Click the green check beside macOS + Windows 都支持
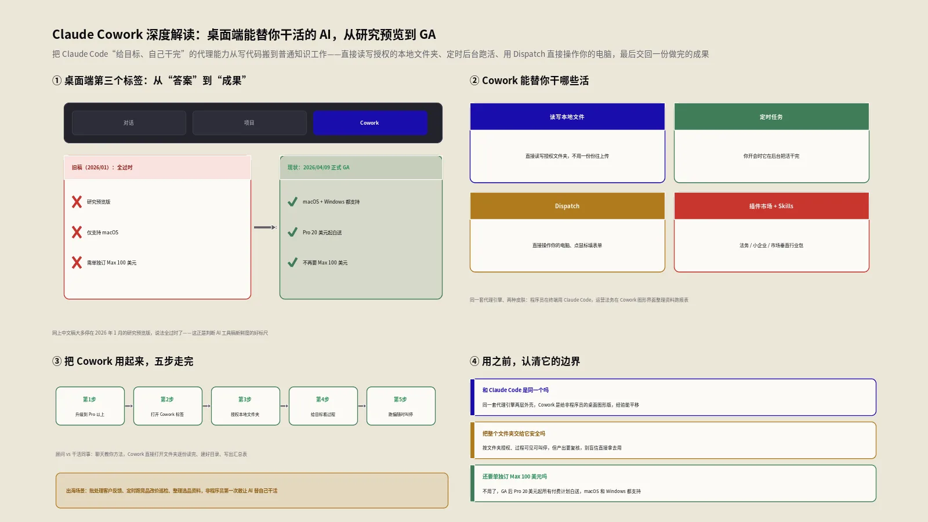Screen dimensions: 928x522 (x=292, y=202)
